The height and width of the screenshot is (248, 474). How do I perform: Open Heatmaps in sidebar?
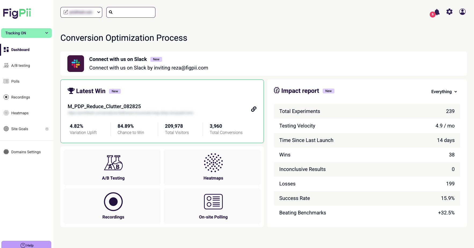click(27, 113)
